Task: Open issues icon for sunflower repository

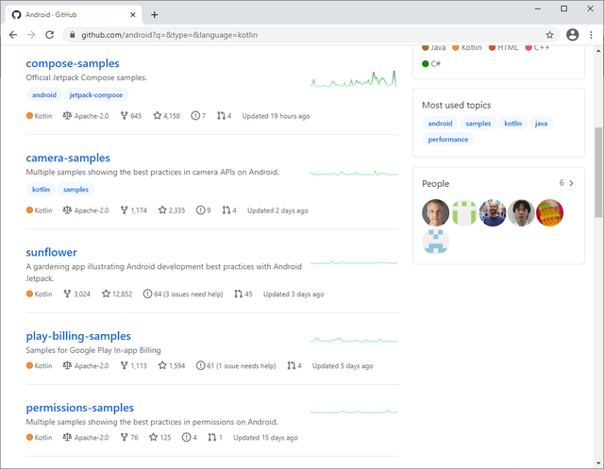Action: 147,293
